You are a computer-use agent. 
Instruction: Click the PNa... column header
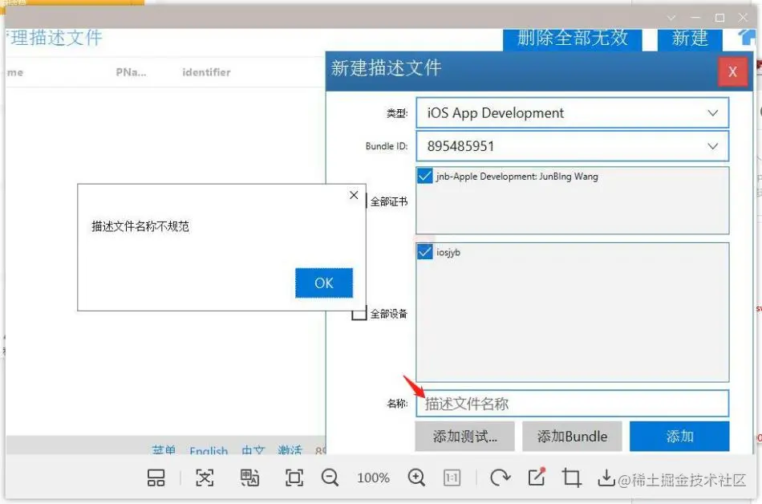tap(131, 72)
